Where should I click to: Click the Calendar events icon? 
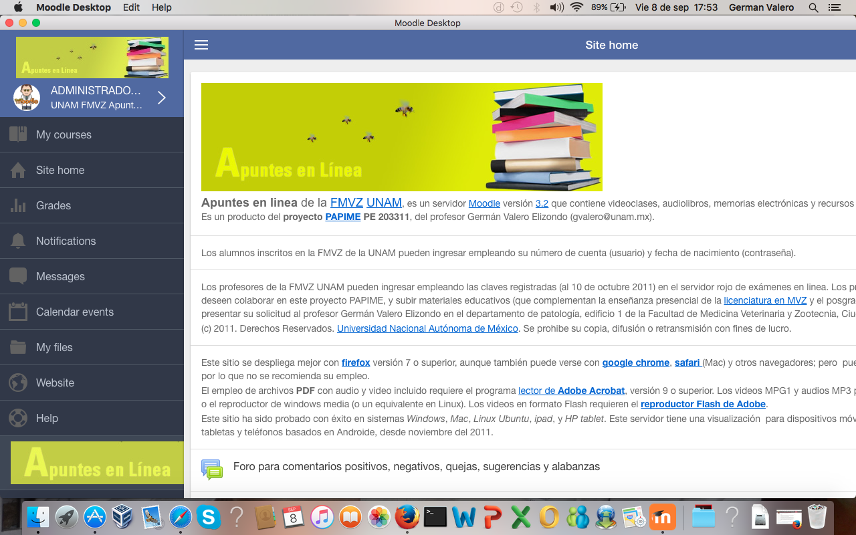pos(18,312)
